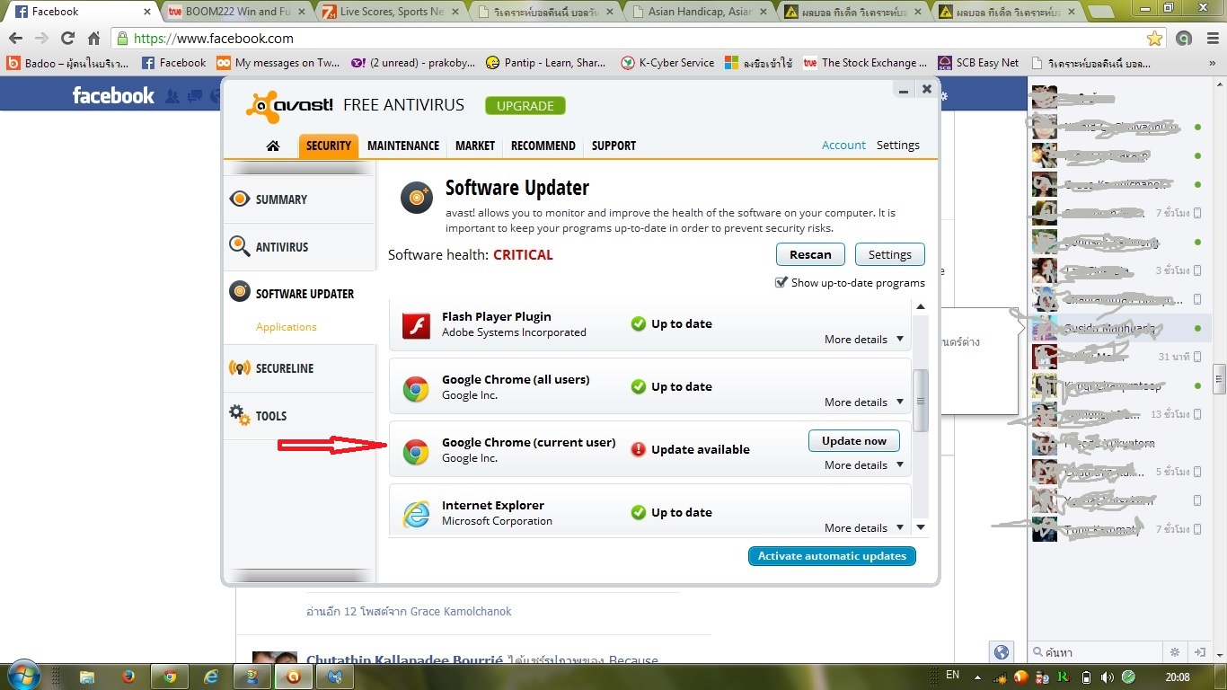The height and width of the screenshot is (690, 1227).
Task: Click the Google Chrome (current user) icon
Action: 416,451
